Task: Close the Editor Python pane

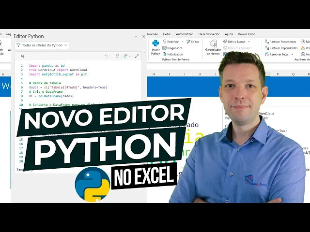Action: [144, 37]
